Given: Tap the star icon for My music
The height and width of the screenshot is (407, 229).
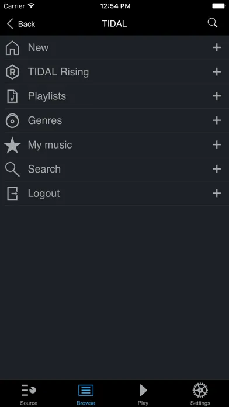Looking at the screenshot, I should coord(12,145).
